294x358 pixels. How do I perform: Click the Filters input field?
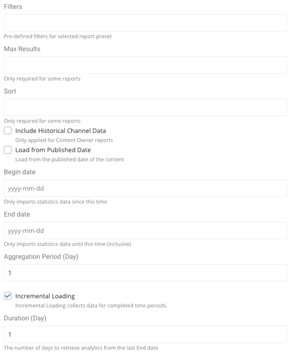click(x=145, y=23)
